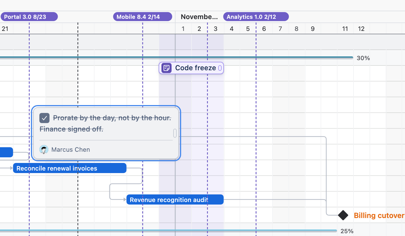Image resolution: width=405 pixels, height=236 pixels.
Task: Click the day 6 column header
Action: [264, 29]
